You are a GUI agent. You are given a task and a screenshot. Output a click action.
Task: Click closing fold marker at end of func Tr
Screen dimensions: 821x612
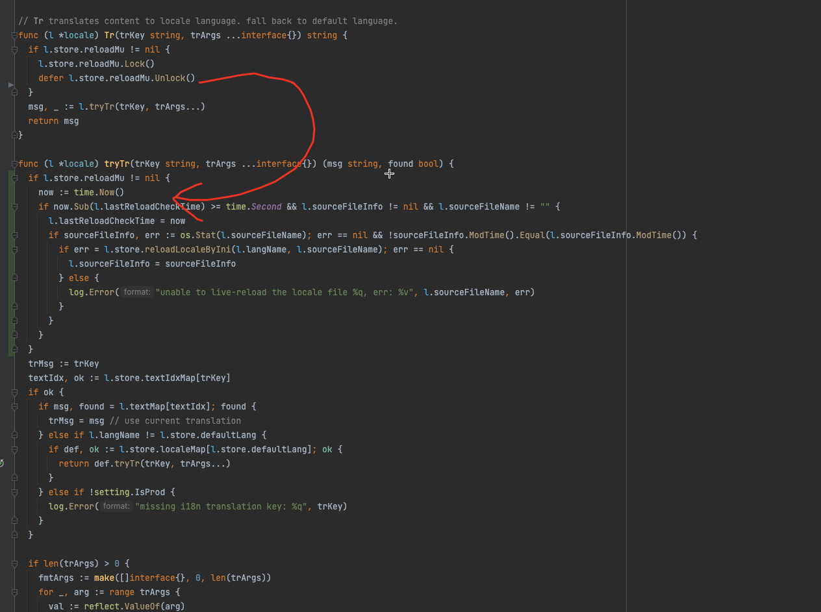coord(14,135)
